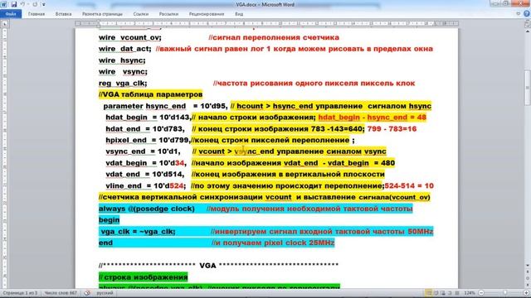Select Full Screen Reading view icon
The height and width of the screenshot is (298, 531).
436,293
